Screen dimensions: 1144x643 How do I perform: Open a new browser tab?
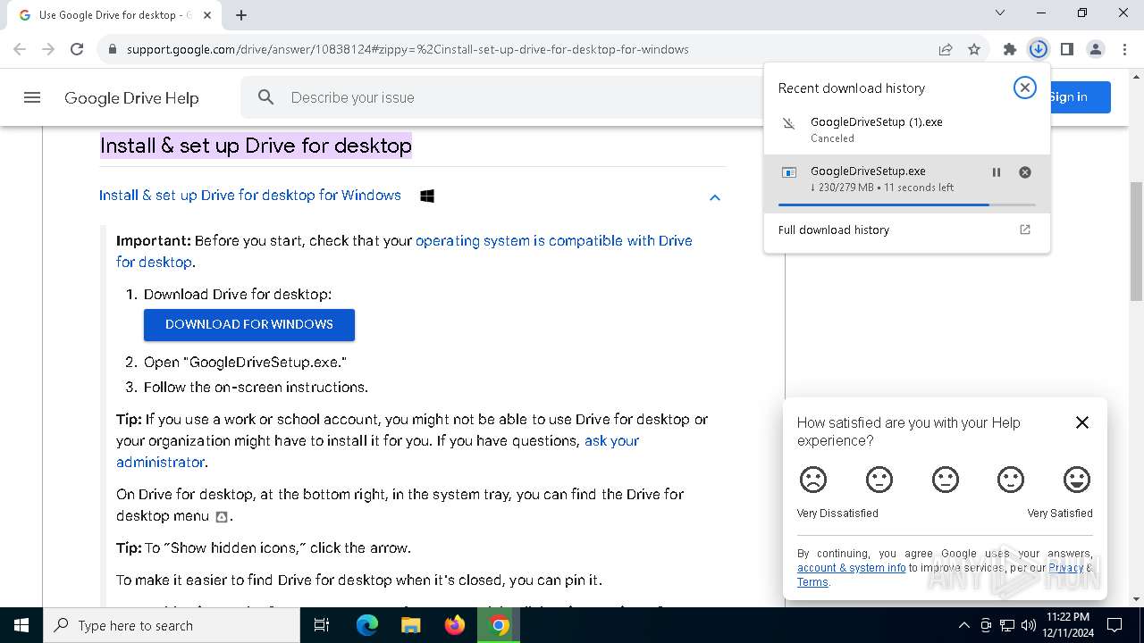pyautogui.click(x=241, y=14)
